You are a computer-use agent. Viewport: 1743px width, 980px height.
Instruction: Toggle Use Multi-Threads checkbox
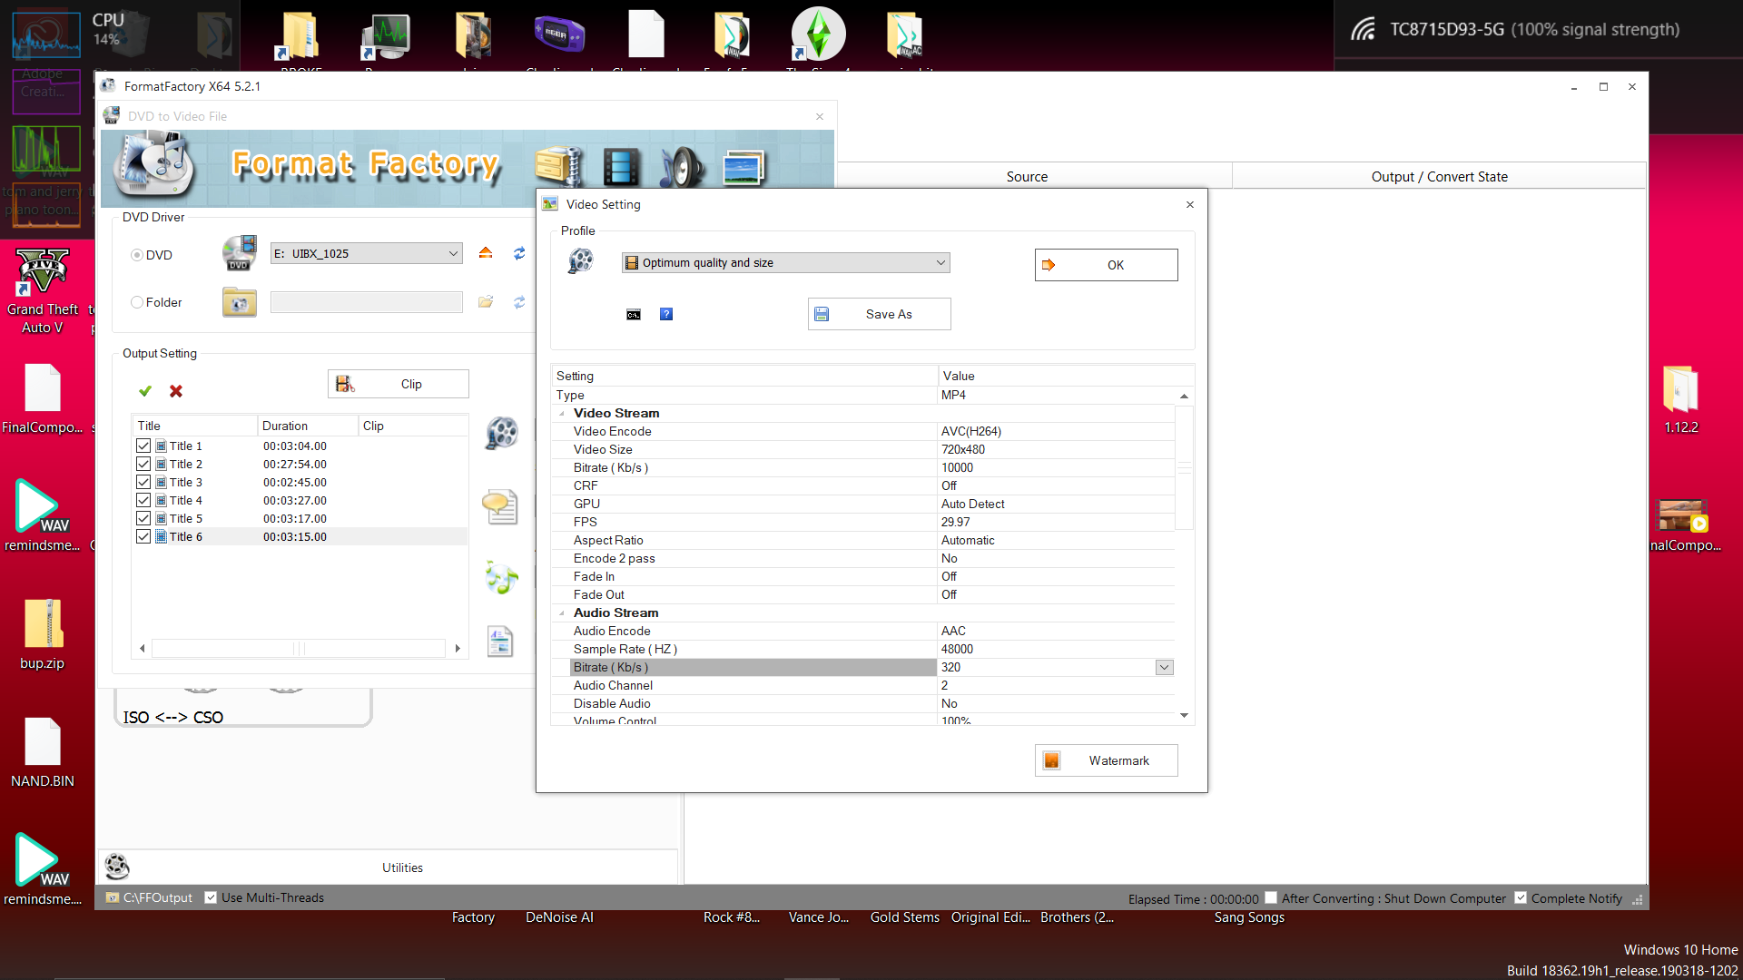[211, 897]
